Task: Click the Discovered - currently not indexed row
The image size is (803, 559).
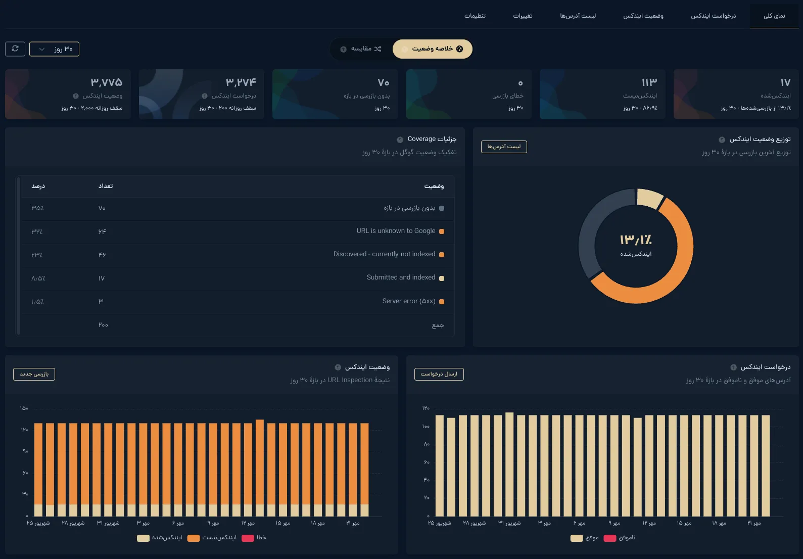Action: [x=238, y=255]
